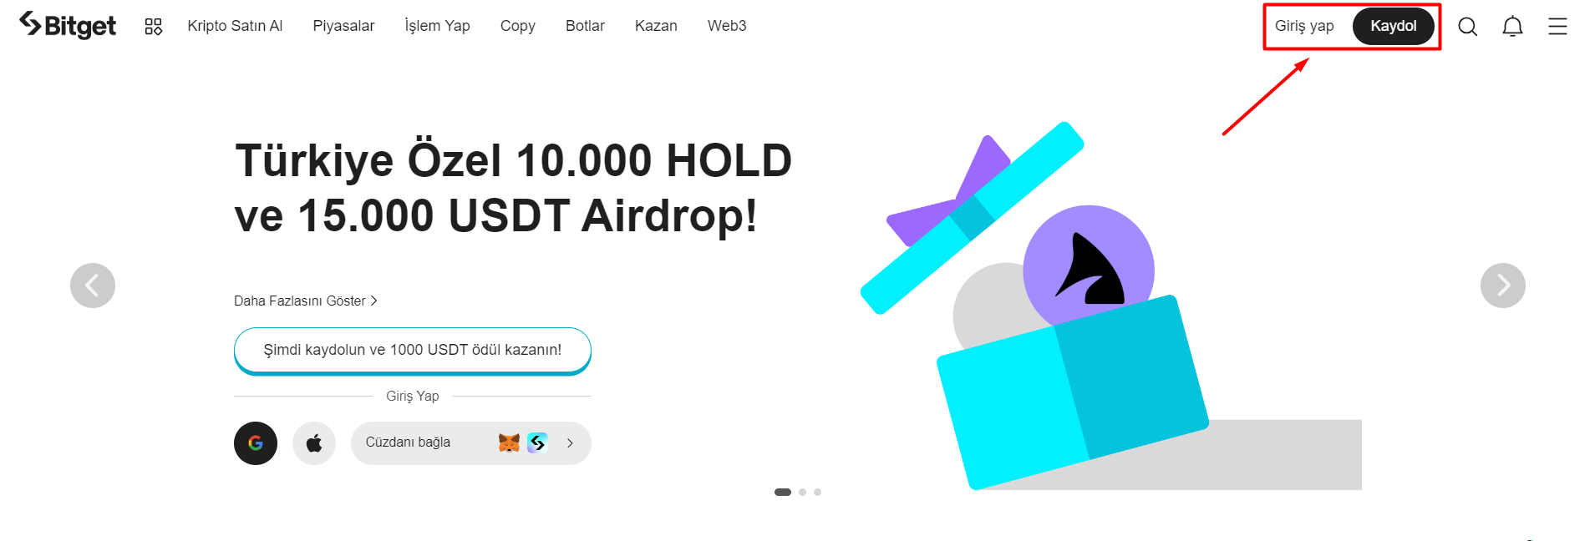Expand the Kazan menu
Viewport: 1595px width, 541px height.
point(656,26)
